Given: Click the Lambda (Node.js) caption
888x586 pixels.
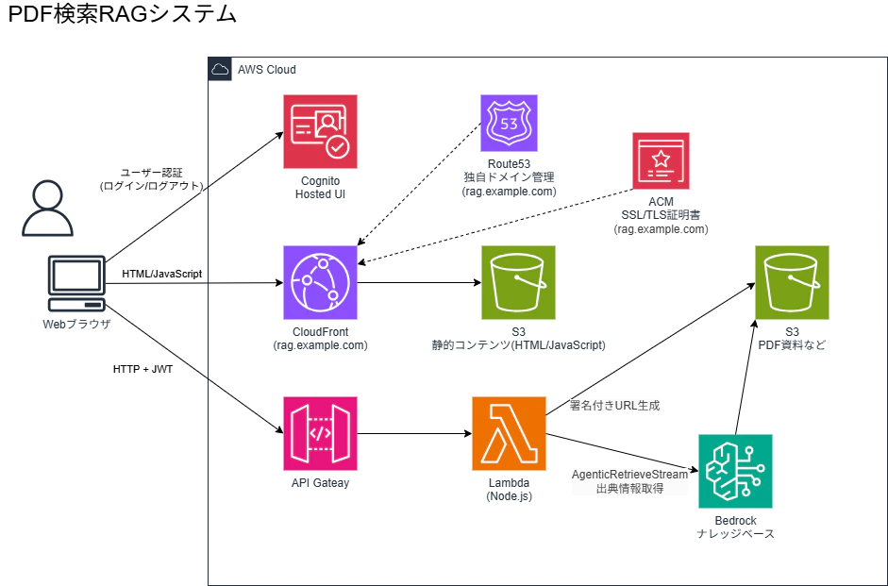Looking at the screenshot, I should [509, 490].
